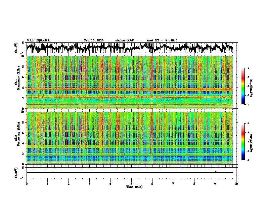Click the ch.3 flat voltage trace

[x=129, y=172]
